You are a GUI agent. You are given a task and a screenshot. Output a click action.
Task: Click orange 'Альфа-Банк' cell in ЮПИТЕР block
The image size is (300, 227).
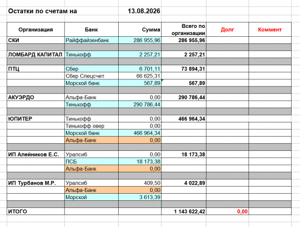coord(92,140)
